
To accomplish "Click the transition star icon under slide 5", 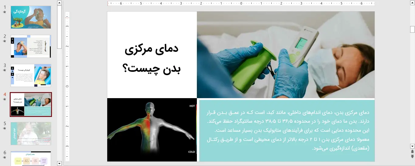I will pos(5,128).
